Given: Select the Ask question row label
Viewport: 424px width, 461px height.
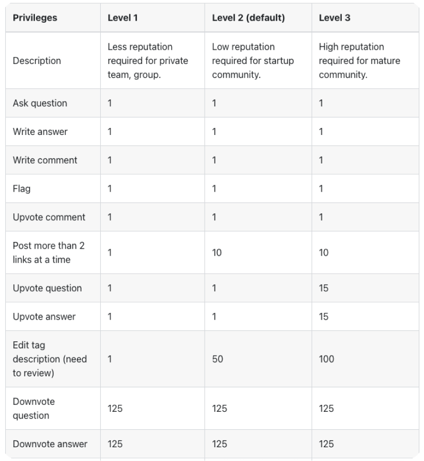Looking at the screenshot, I should [x=40, y=103].
